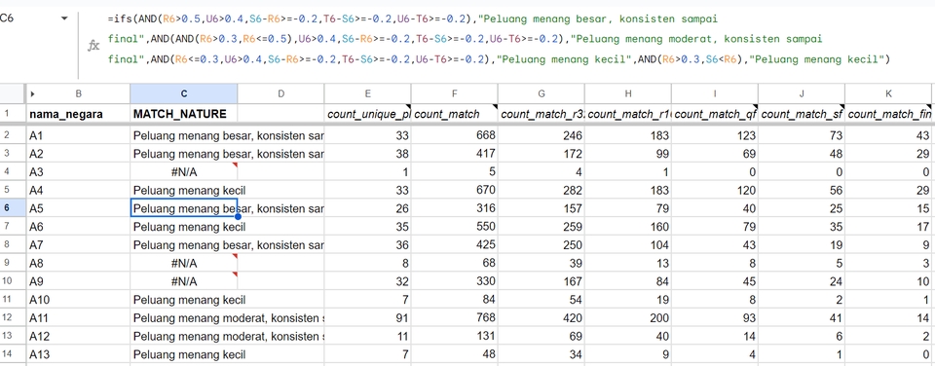Screen dimensions: 935x366
Task: Select column D header
Action: coord(280,93)
